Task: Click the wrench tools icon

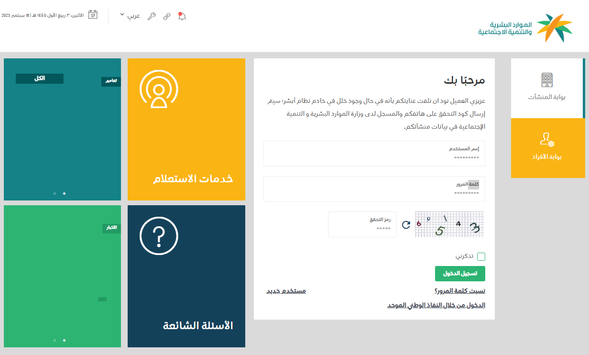Action: pyautogui.click(x=152, y=16)
